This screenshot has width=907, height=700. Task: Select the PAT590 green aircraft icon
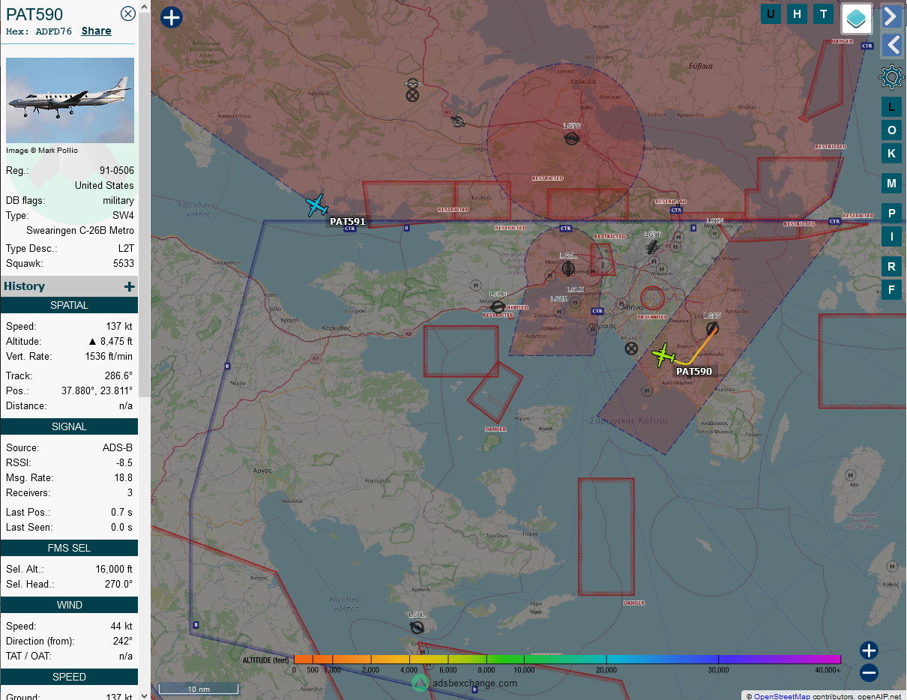tap(663, 355)
